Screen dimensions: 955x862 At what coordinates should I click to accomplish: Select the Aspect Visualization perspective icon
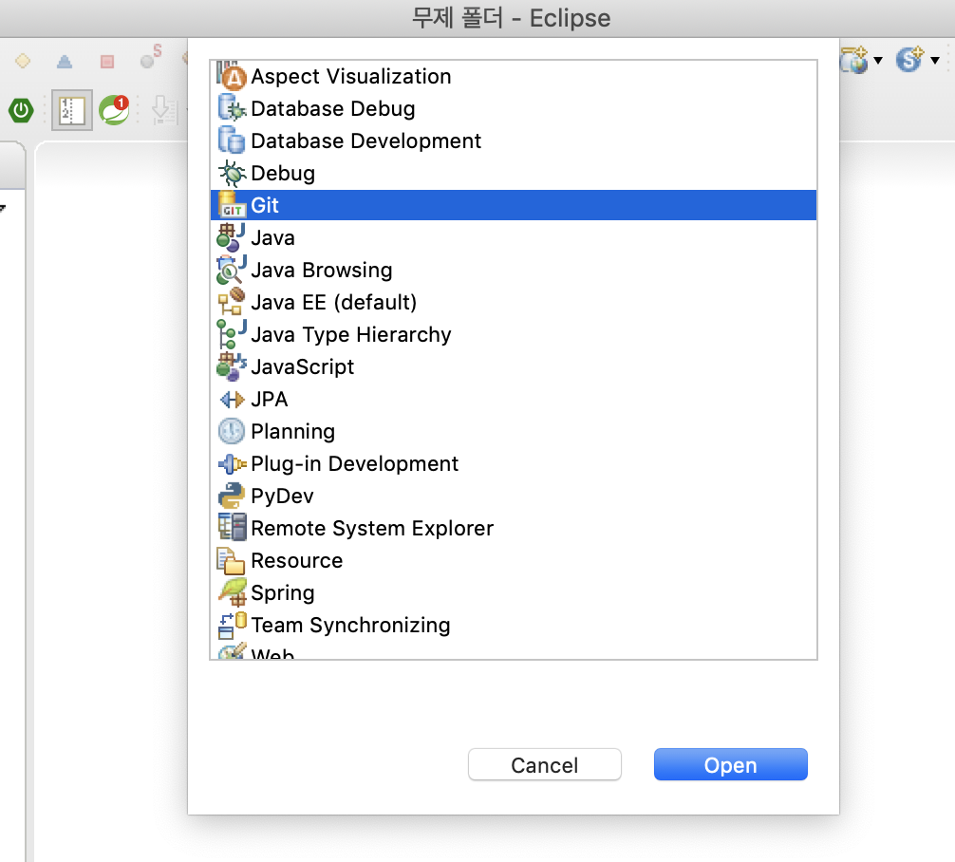232,76
